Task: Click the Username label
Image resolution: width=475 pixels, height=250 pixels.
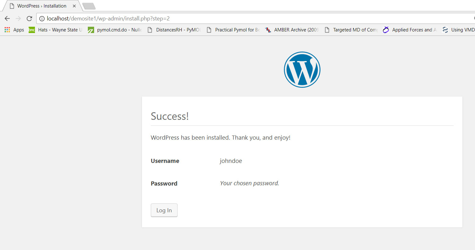Action: pyautogui.click(x=165, y=161)
